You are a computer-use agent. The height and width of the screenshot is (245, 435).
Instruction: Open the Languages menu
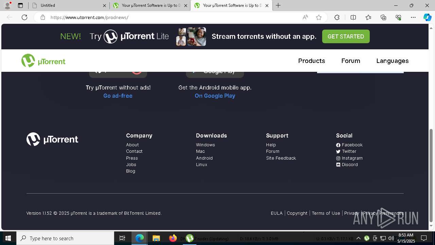pos(393,61)
